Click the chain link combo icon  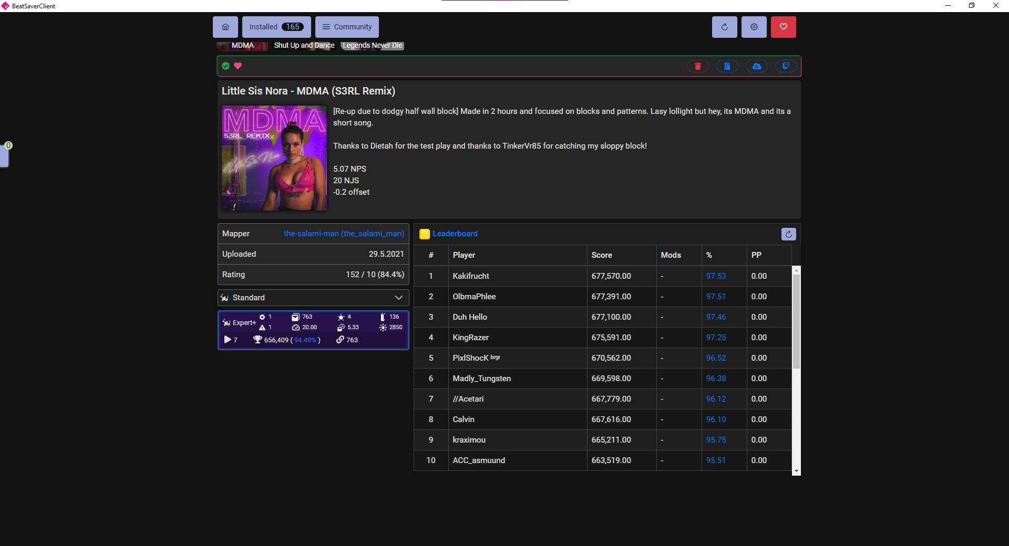pos(340,340)
